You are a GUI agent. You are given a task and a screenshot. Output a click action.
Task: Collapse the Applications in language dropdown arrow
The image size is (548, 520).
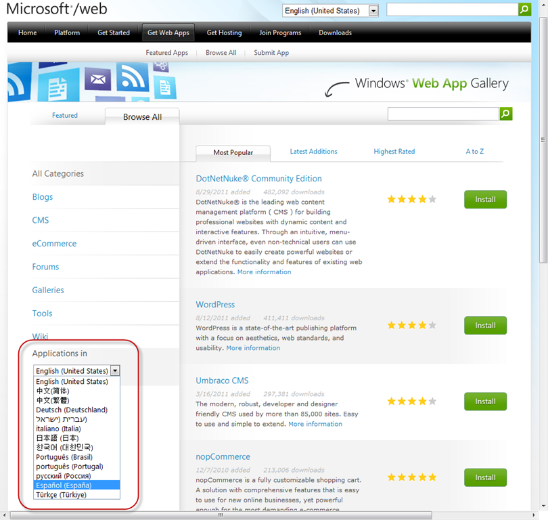coord(115,370)
